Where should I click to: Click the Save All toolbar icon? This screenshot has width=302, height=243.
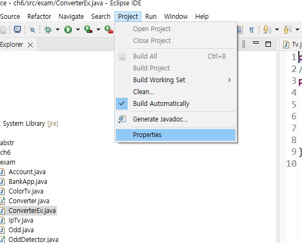tap(3, 30)
